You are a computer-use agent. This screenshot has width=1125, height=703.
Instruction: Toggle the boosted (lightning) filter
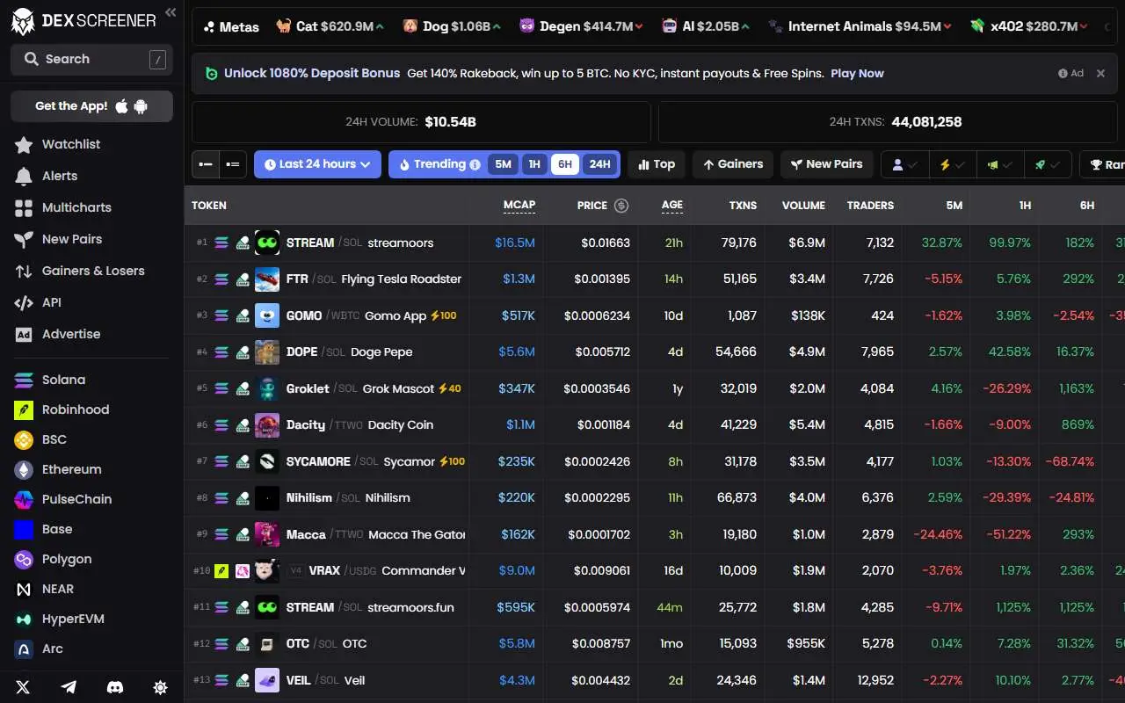(953, 164)
